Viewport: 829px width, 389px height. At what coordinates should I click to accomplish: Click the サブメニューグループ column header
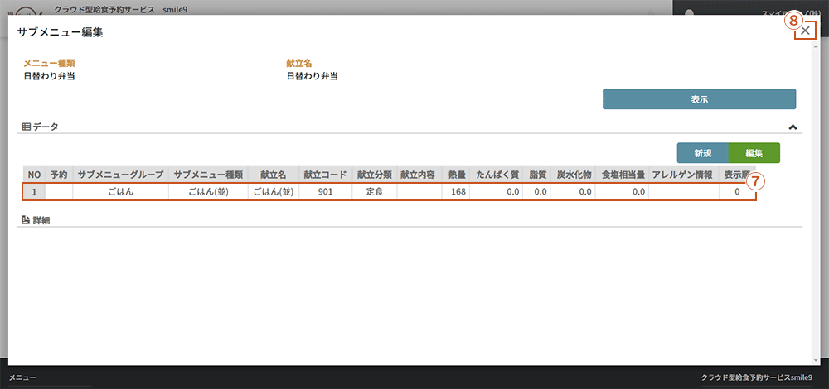pyautogui.click(x=120, y=175)
